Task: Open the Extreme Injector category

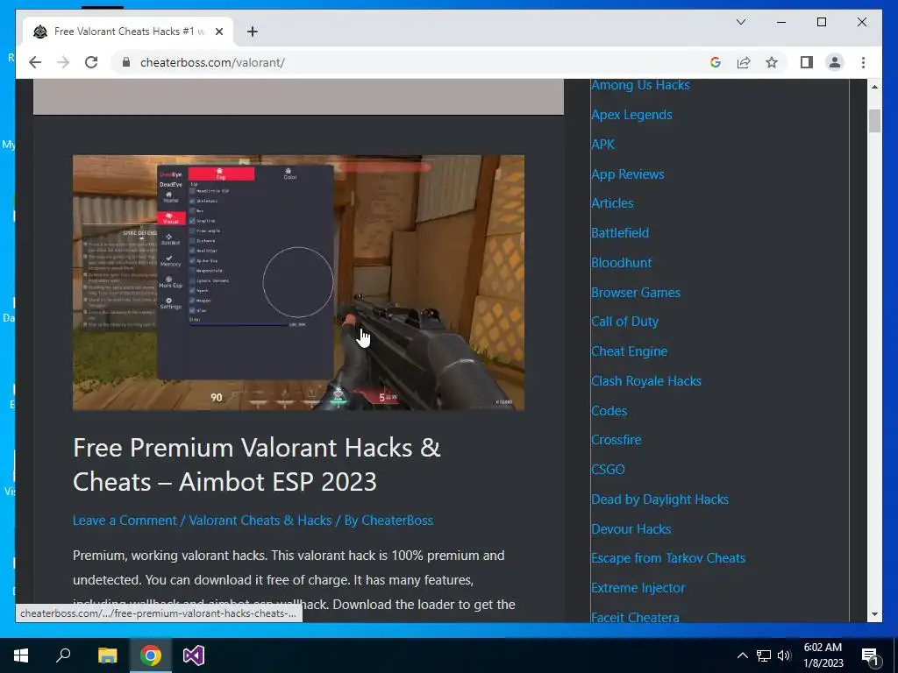Action: point(638,588)
